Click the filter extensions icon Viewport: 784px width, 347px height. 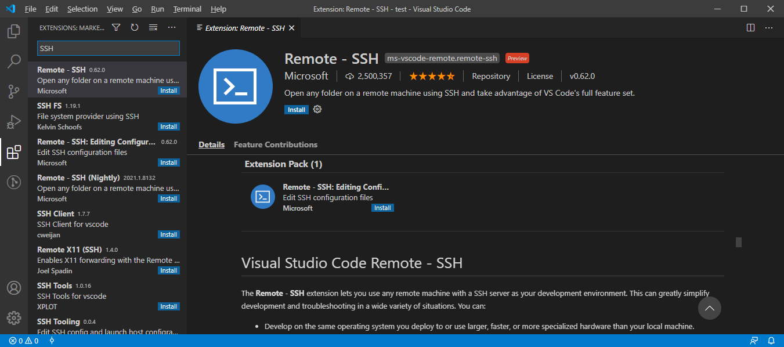click(116, 27)
